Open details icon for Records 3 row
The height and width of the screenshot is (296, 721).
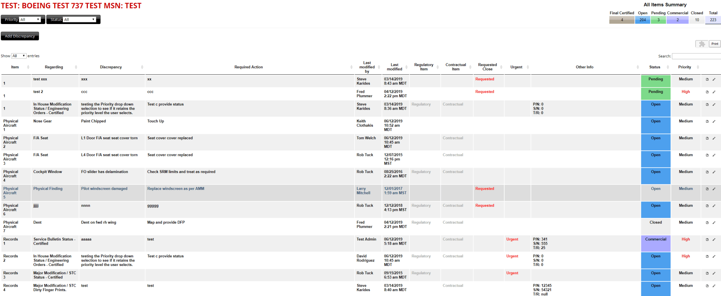point(707,273)
